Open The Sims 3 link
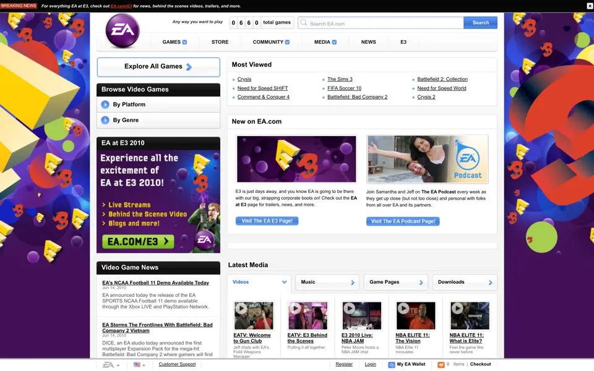The width and height of the screenshot is (594, 371). (340, 79)
